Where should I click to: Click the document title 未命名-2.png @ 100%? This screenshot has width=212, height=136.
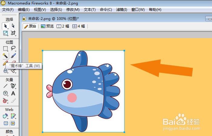click(x=53, y=19)
